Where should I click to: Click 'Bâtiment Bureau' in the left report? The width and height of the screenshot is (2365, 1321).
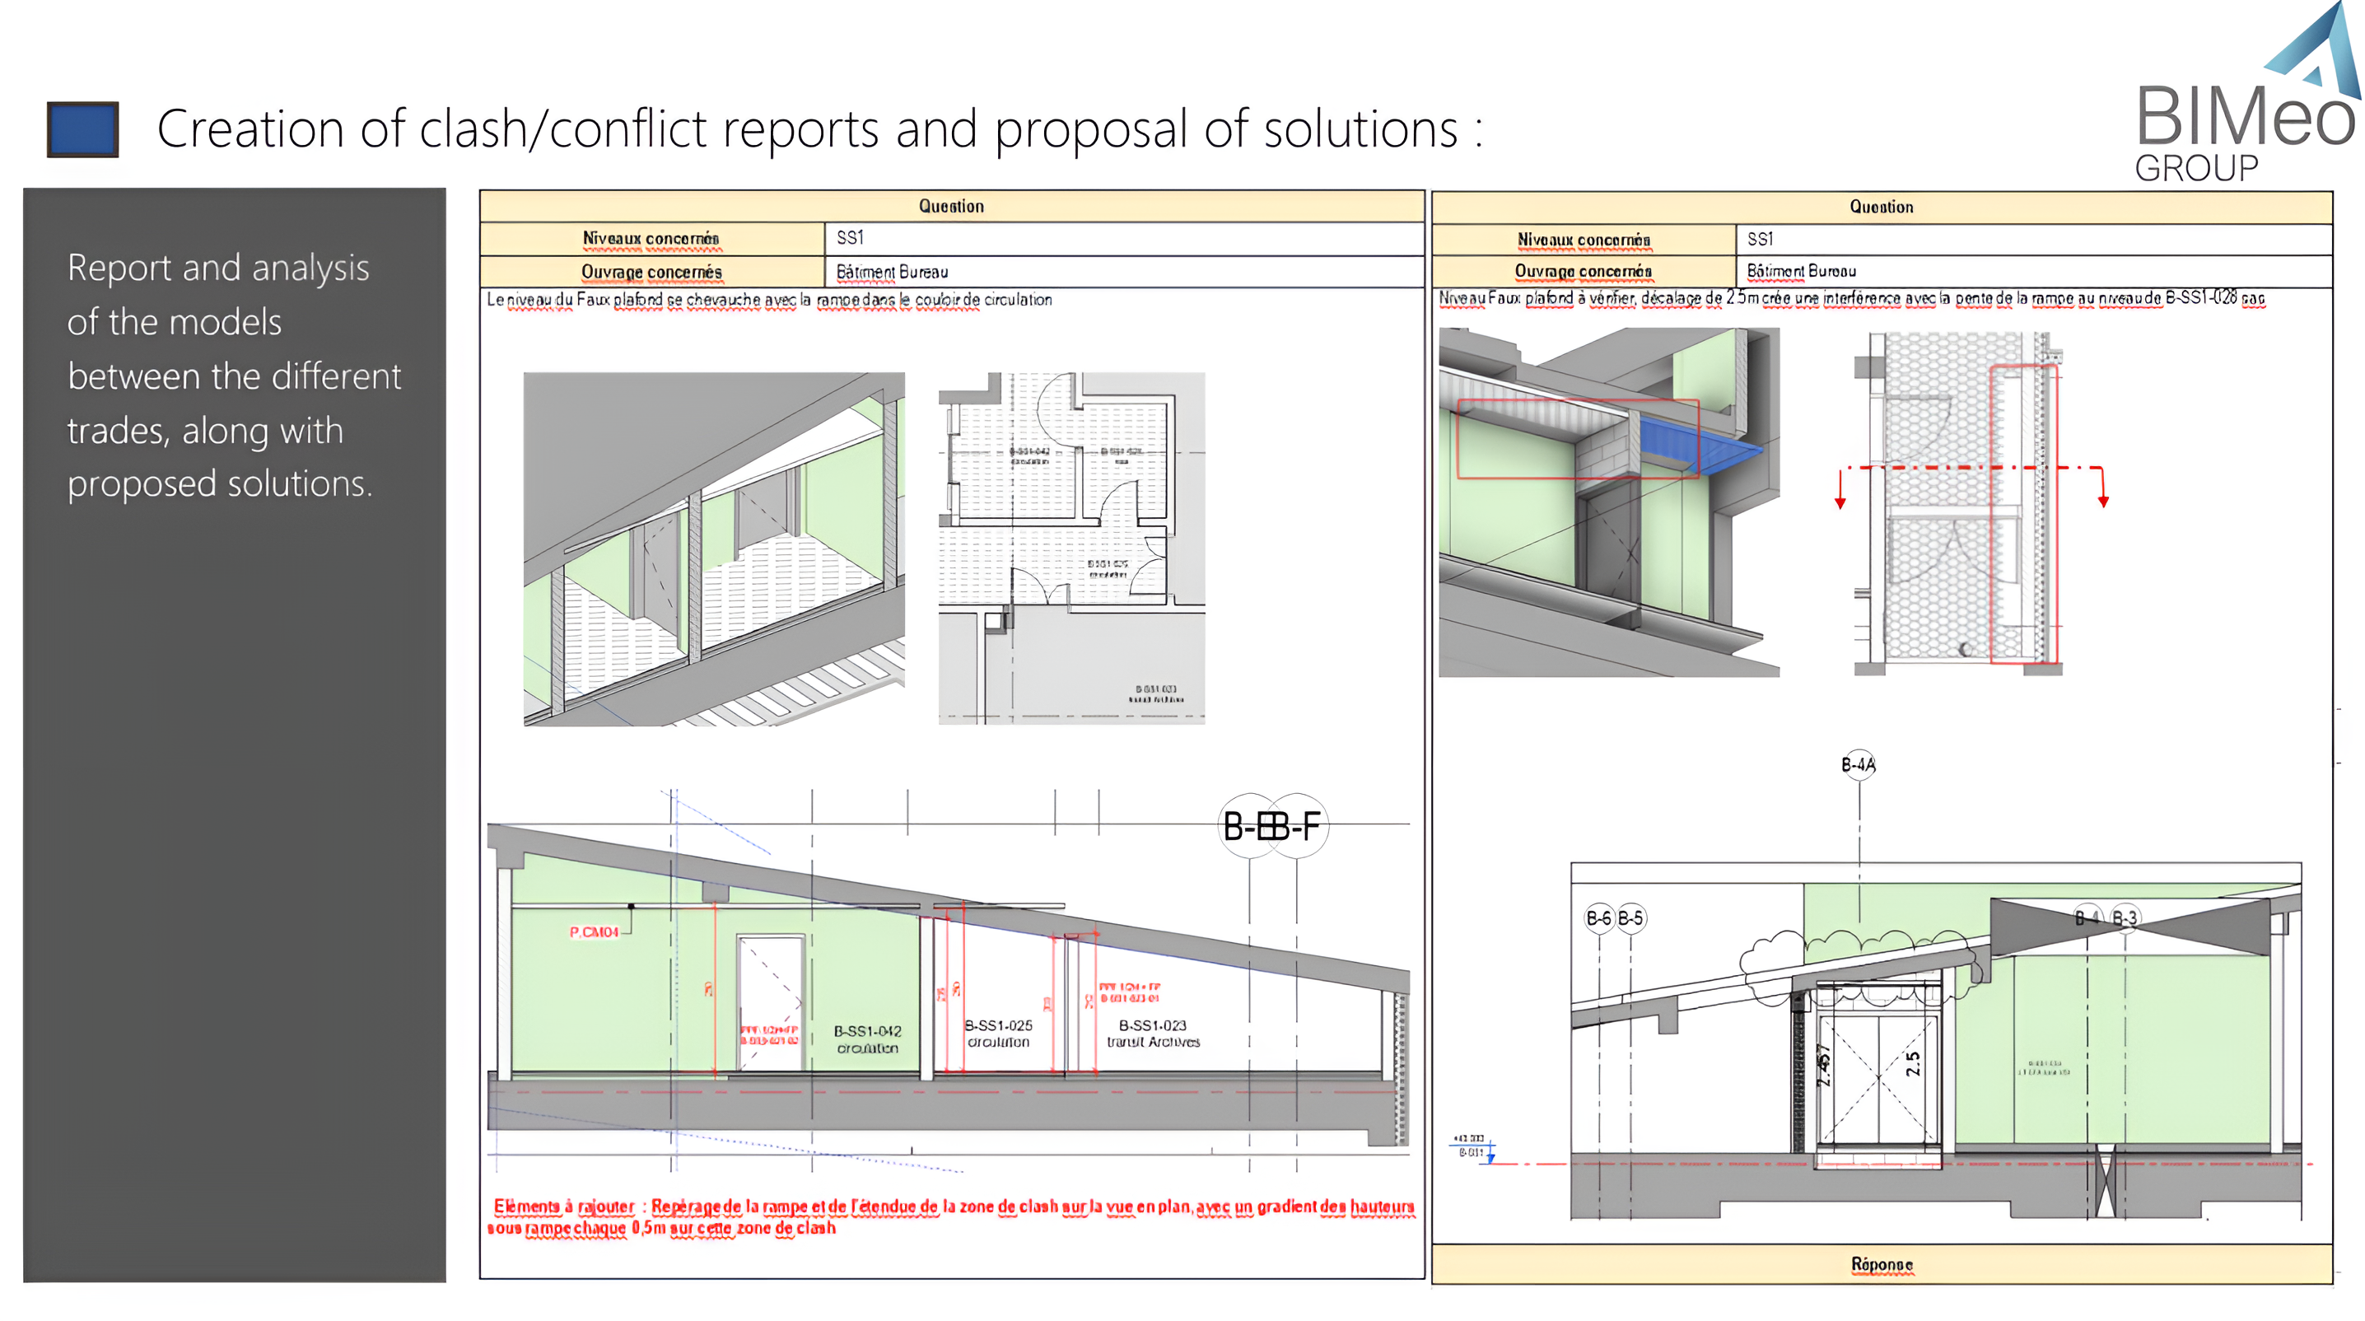tap(892, 272)
